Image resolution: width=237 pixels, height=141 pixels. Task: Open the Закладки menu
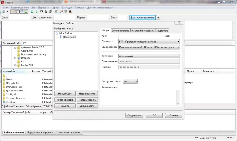[67, 7]
